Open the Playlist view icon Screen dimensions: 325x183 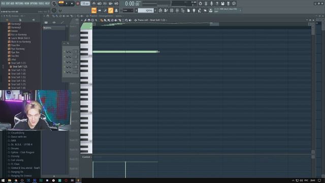(160, 10)
